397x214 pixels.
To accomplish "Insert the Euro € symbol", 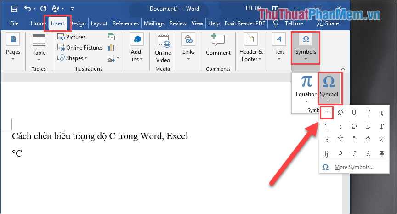I will click(x=354, y=153).
